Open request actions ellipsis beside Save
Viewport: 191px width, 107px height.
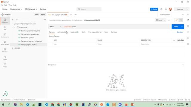pyautogui.click(x=169, y=20)
